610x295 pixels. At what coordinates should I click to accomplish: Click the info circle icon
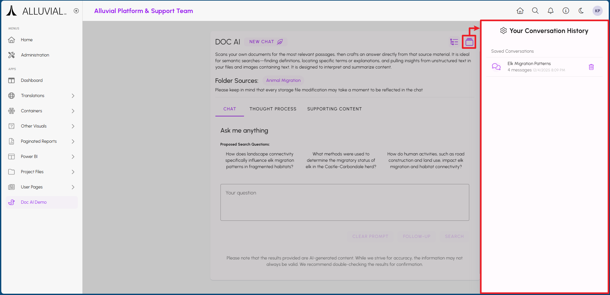coord(566,11)
